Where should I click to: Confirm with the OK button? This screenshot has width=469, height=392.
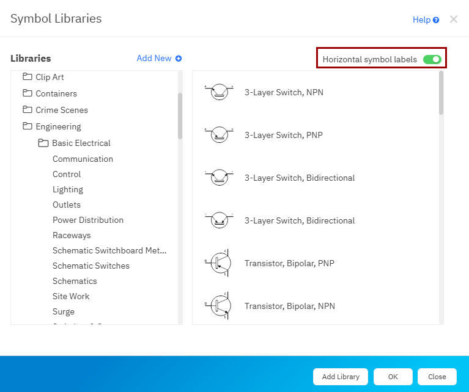(x=393, y=377)
